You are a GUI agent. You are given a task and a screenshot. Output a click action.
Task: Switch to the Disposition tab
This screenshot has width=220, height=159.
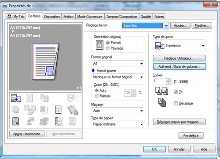[52, 17]
